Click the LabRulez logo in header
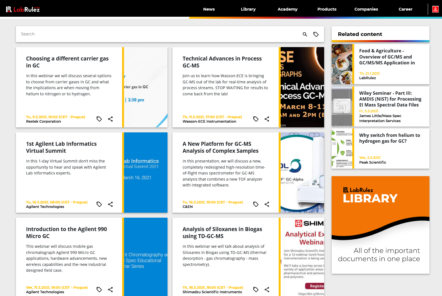This screenshot has width=442, height=296. [x=23, y=9]
